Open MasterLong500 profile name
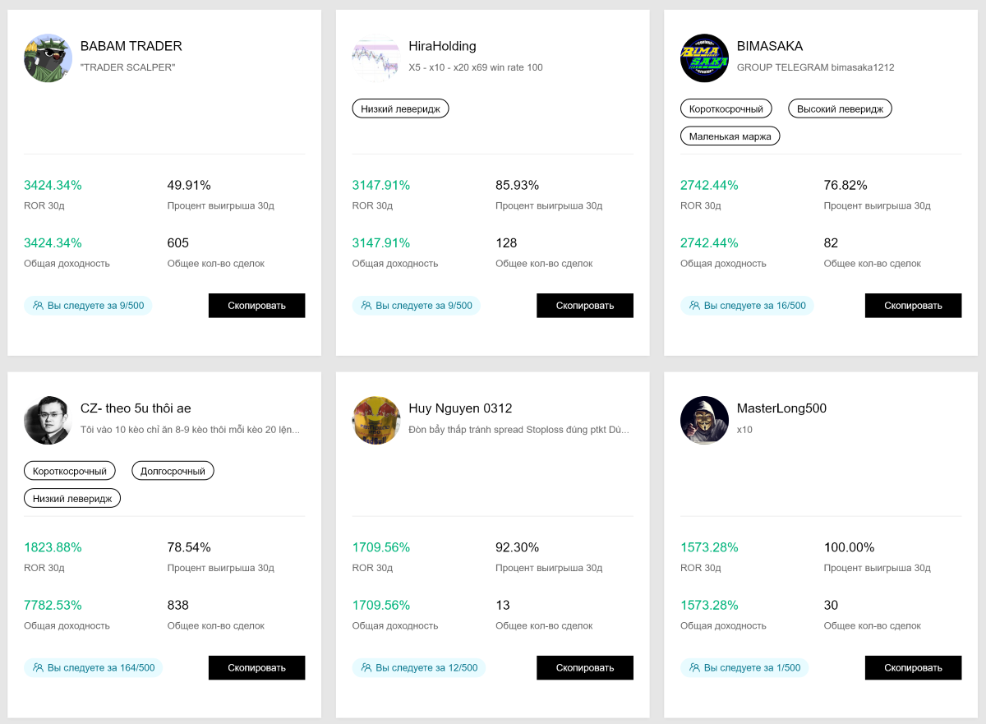The height and width of the screenshot is (724, 986). coord(781,408)
